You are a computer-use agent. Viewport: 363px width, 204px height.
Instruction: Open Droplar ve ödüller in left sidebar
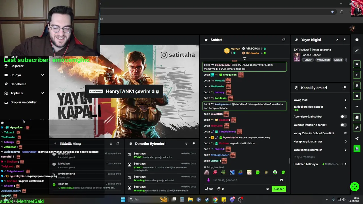(x=24, y=102)
